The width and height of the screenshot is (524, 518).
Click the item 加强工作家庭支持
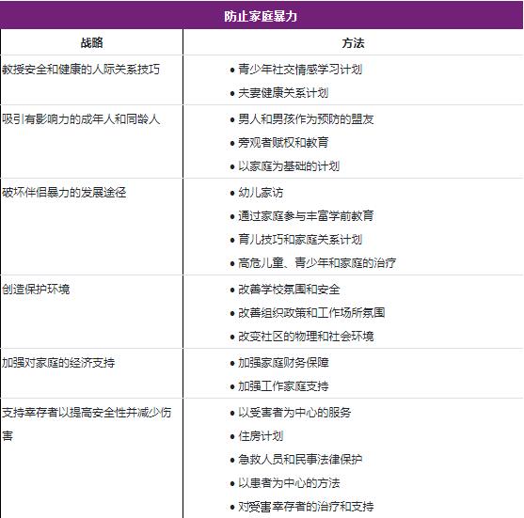(283, 385)
